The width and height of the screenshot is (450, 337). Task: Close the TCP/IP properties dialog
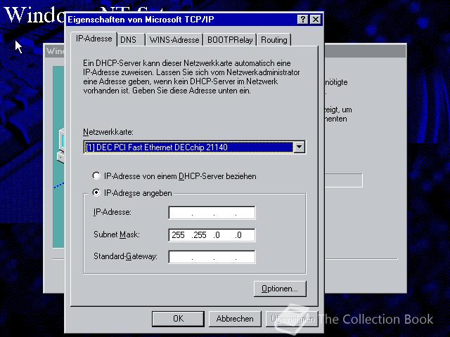pos(316,20)
